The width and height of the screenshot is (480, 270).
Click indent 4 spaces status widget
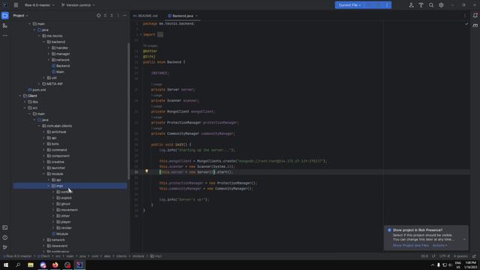(x=460, y=256)
